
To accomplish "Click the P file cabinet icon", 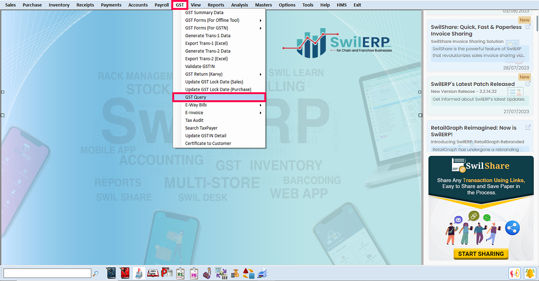I will (x=139, y=273).
